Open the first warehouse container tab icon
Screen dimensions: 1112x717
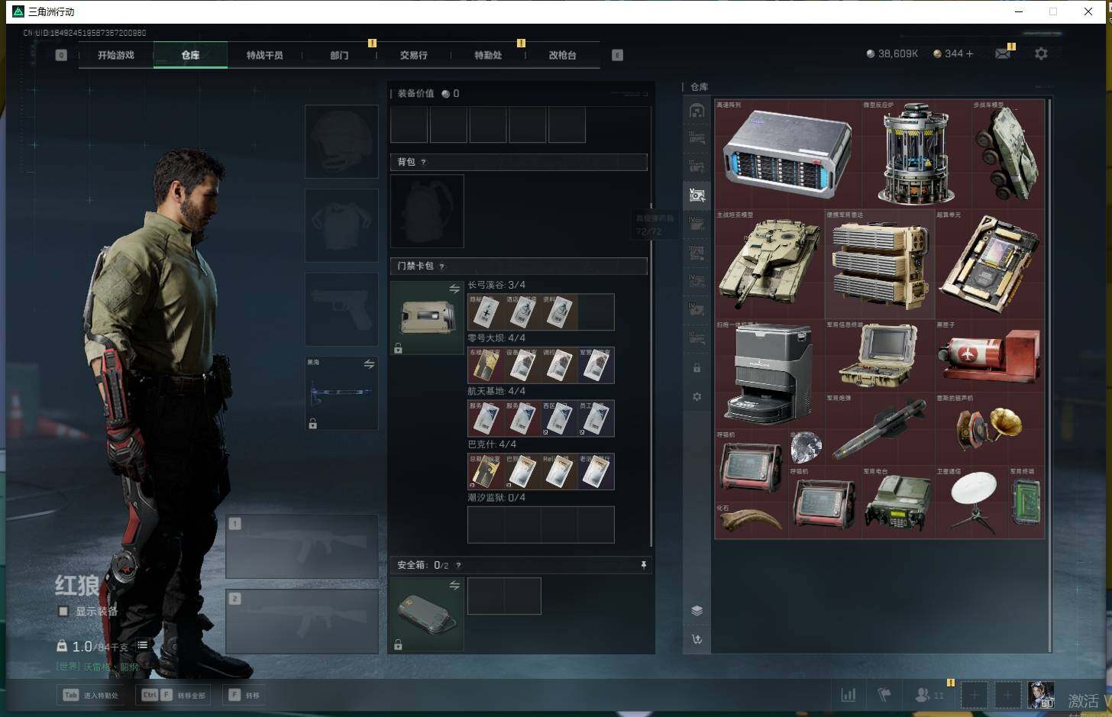point(697,111)
